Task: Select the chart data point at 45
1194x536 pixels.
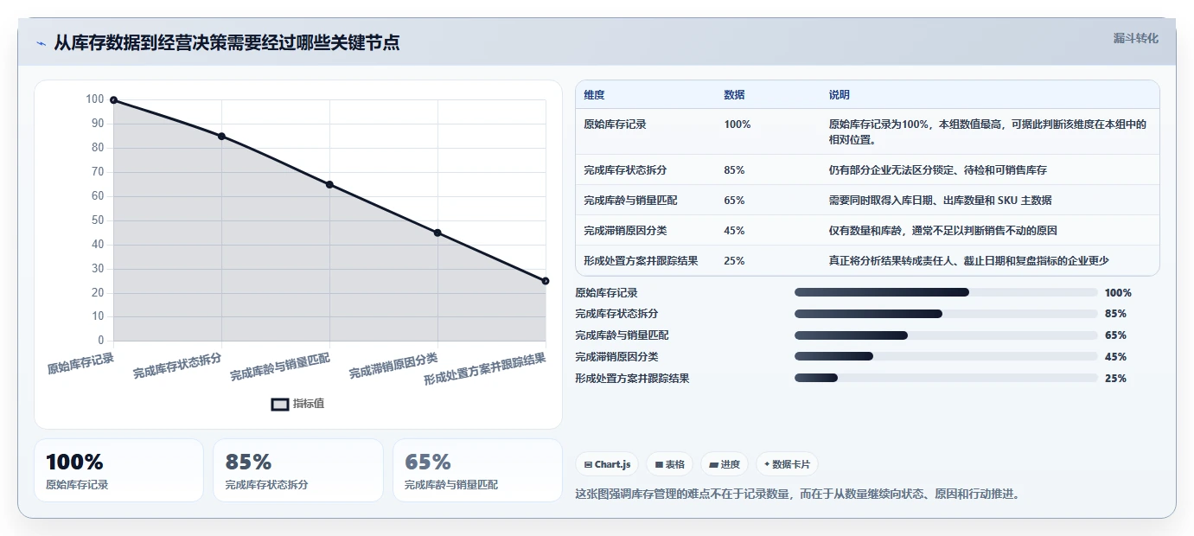Action: tap(437, 233)
